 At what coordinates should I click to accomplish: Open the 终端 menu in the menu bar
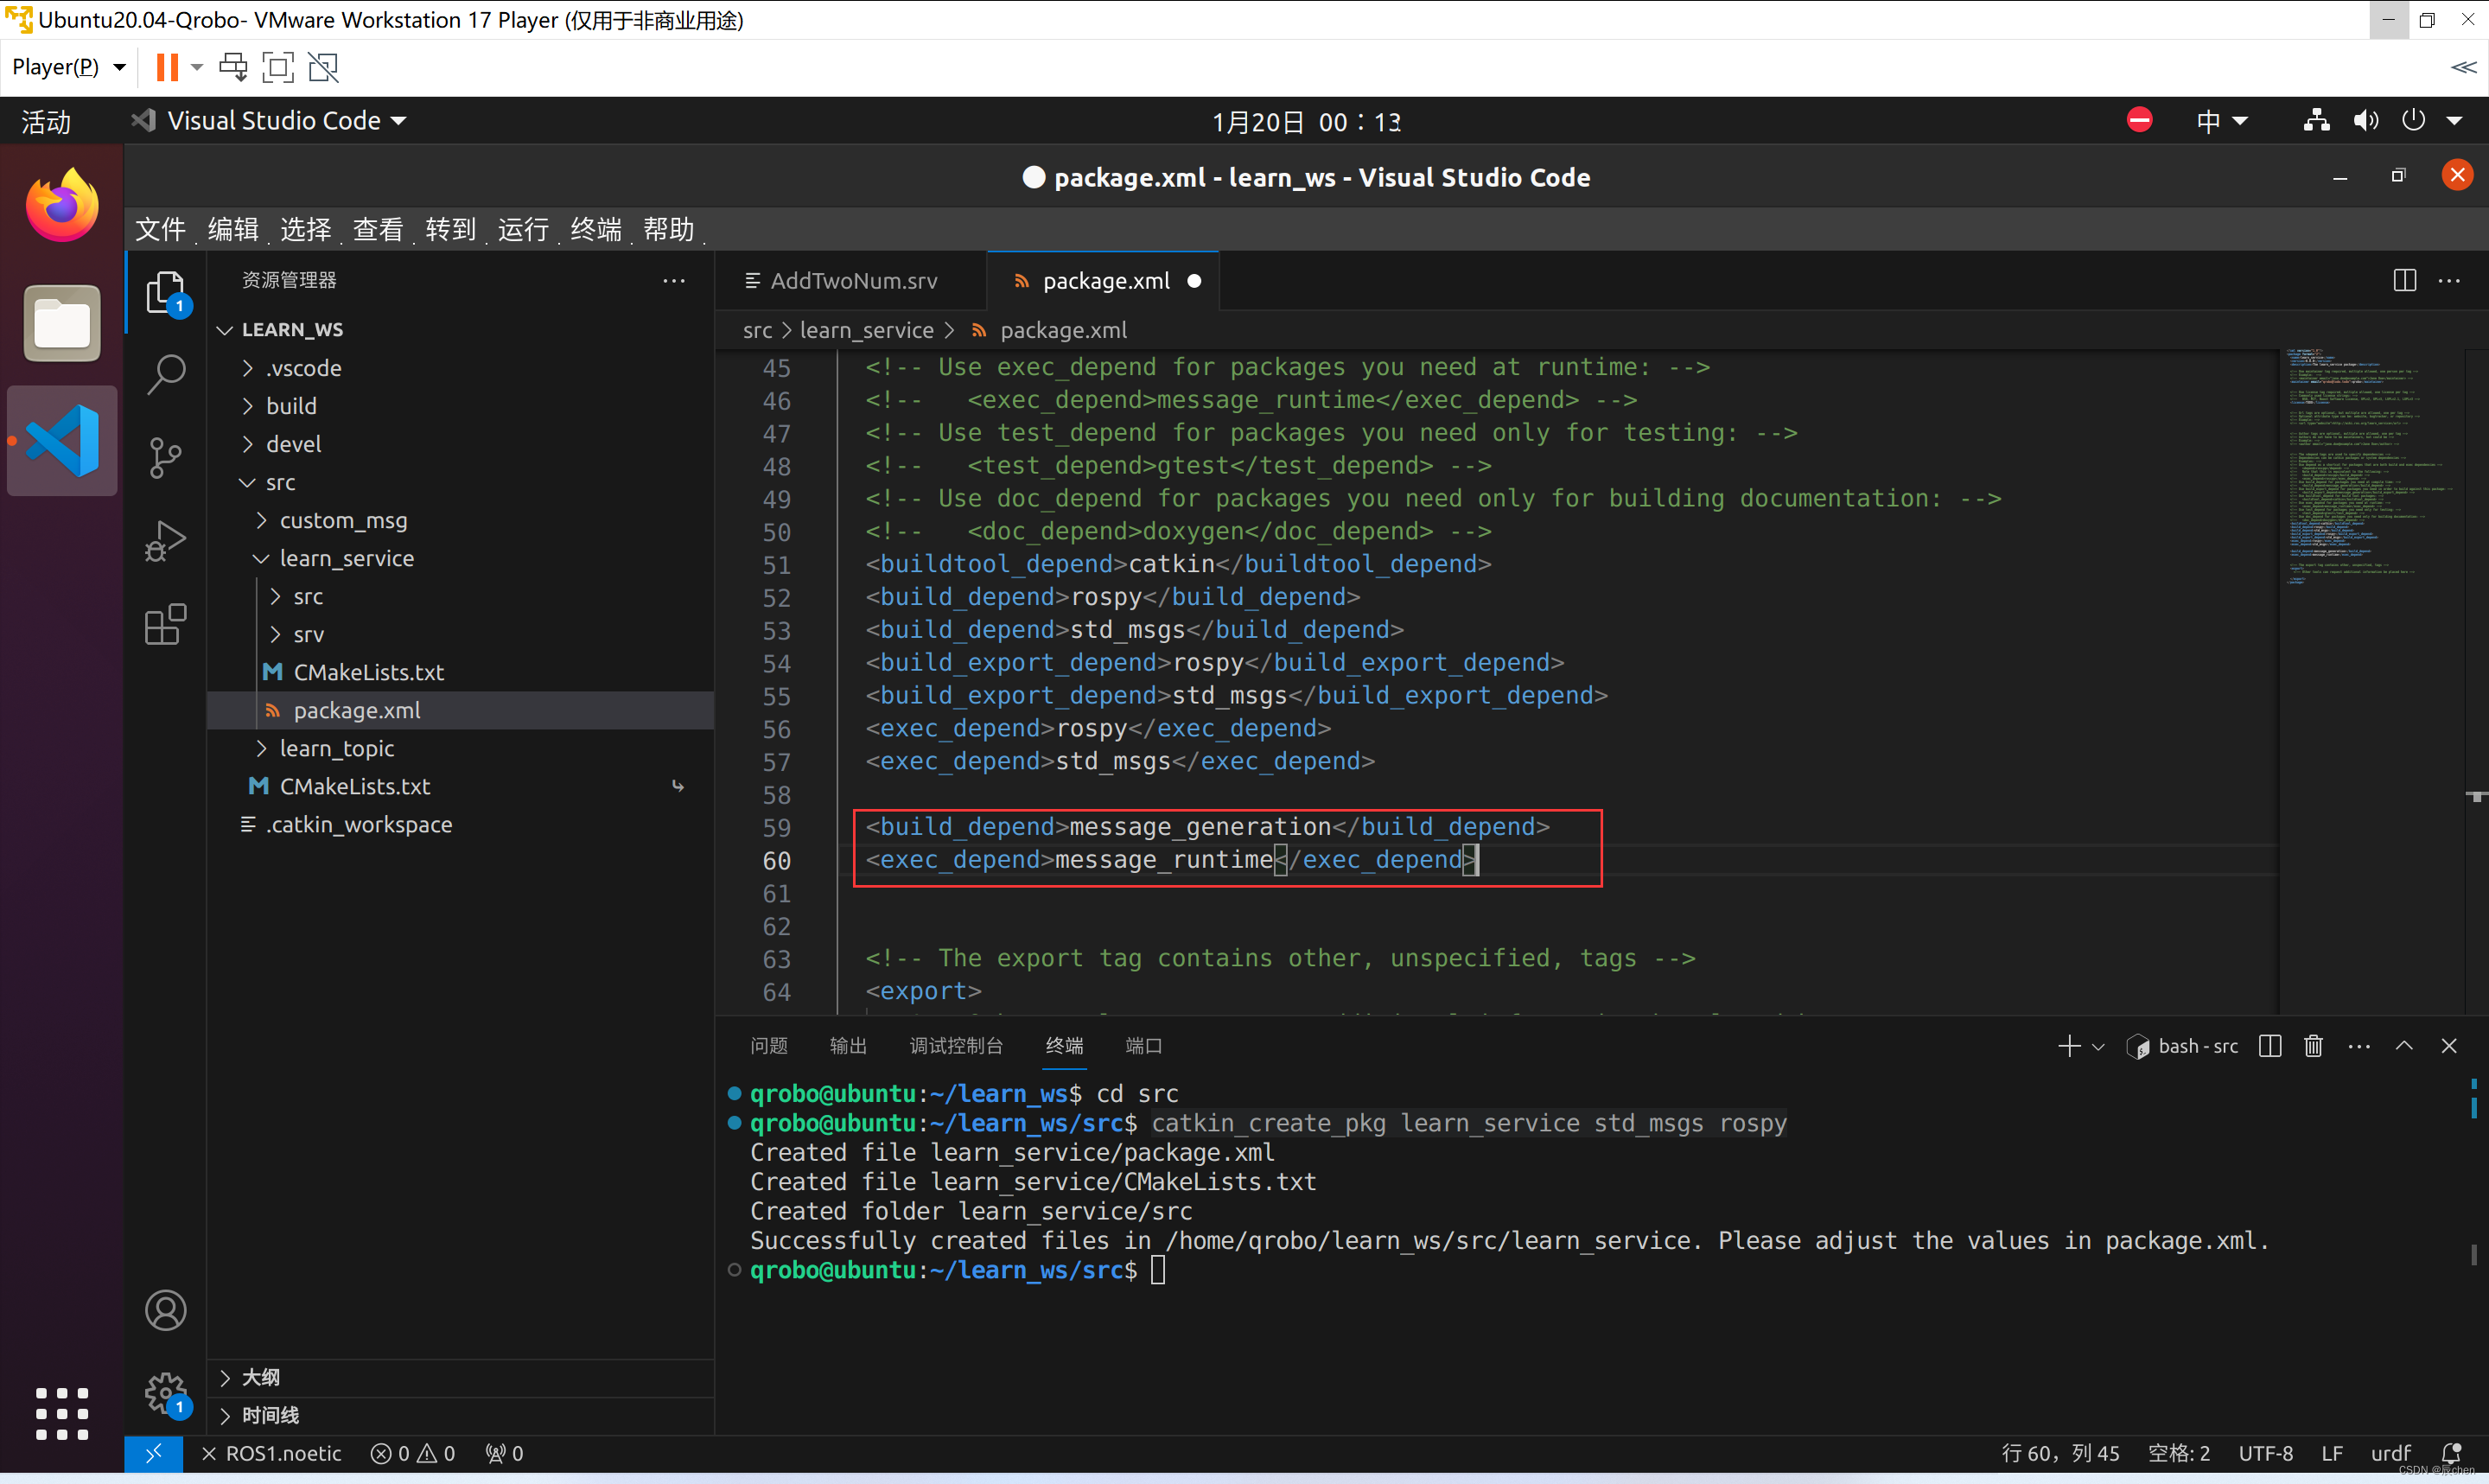(x=595, y=229)
